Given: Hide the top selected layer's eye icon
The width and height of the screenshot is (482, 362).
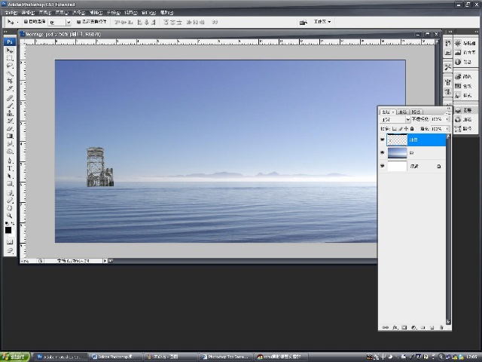Looking at the screenshot, I should point(383,140).
